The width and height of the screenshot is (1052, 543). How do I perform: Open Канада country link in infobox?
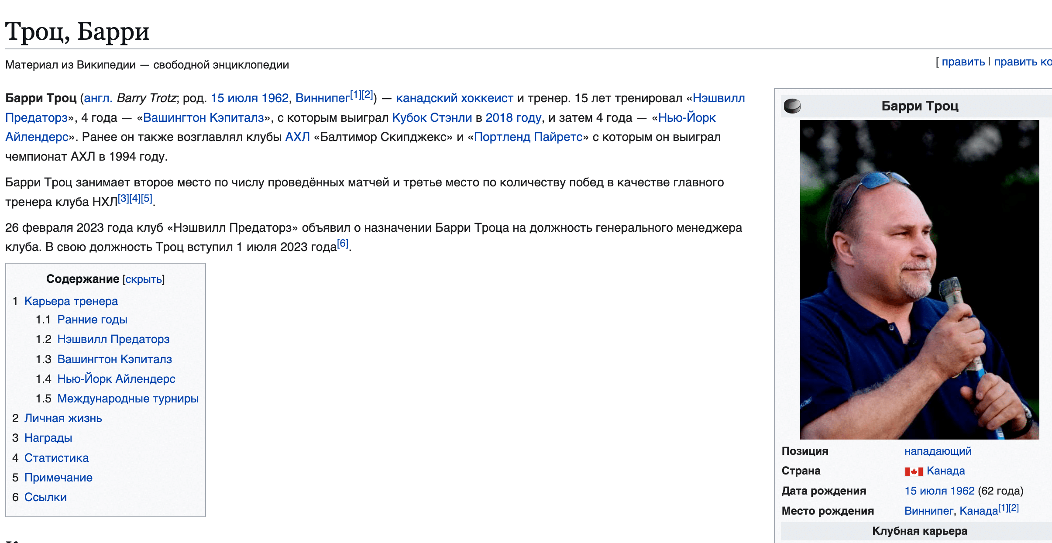tap(945, 471)
